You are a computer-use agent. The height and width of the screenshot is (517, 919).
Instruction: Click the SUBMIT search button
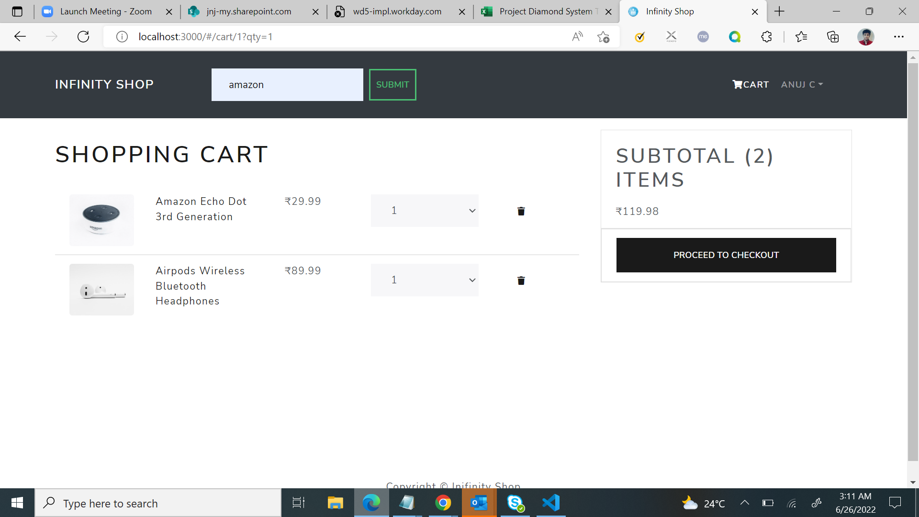(x=392, y=85)
